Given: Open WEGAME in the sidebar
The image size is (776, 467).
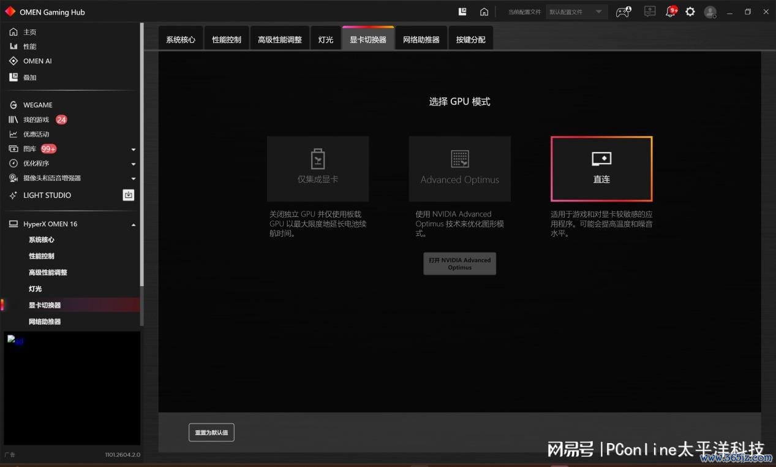Looking at the screenshot, I should [x=38, y=105].
